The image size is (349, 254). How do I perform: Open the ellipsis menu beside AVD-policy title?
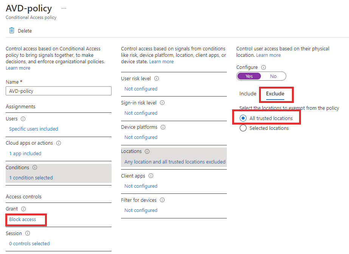click(64, 8)
